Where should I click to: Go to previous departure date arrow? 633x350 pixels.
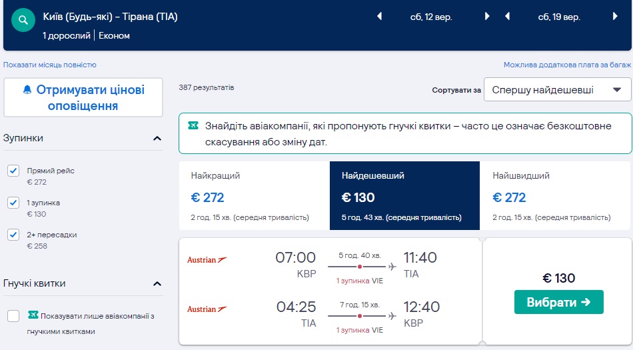(380, 17)
